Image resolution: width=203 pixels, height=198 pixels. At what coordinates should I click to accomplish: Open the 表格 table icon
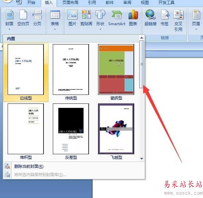[x=55, y=15]
